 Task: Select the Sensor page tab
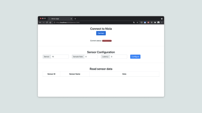coord(60,19)
